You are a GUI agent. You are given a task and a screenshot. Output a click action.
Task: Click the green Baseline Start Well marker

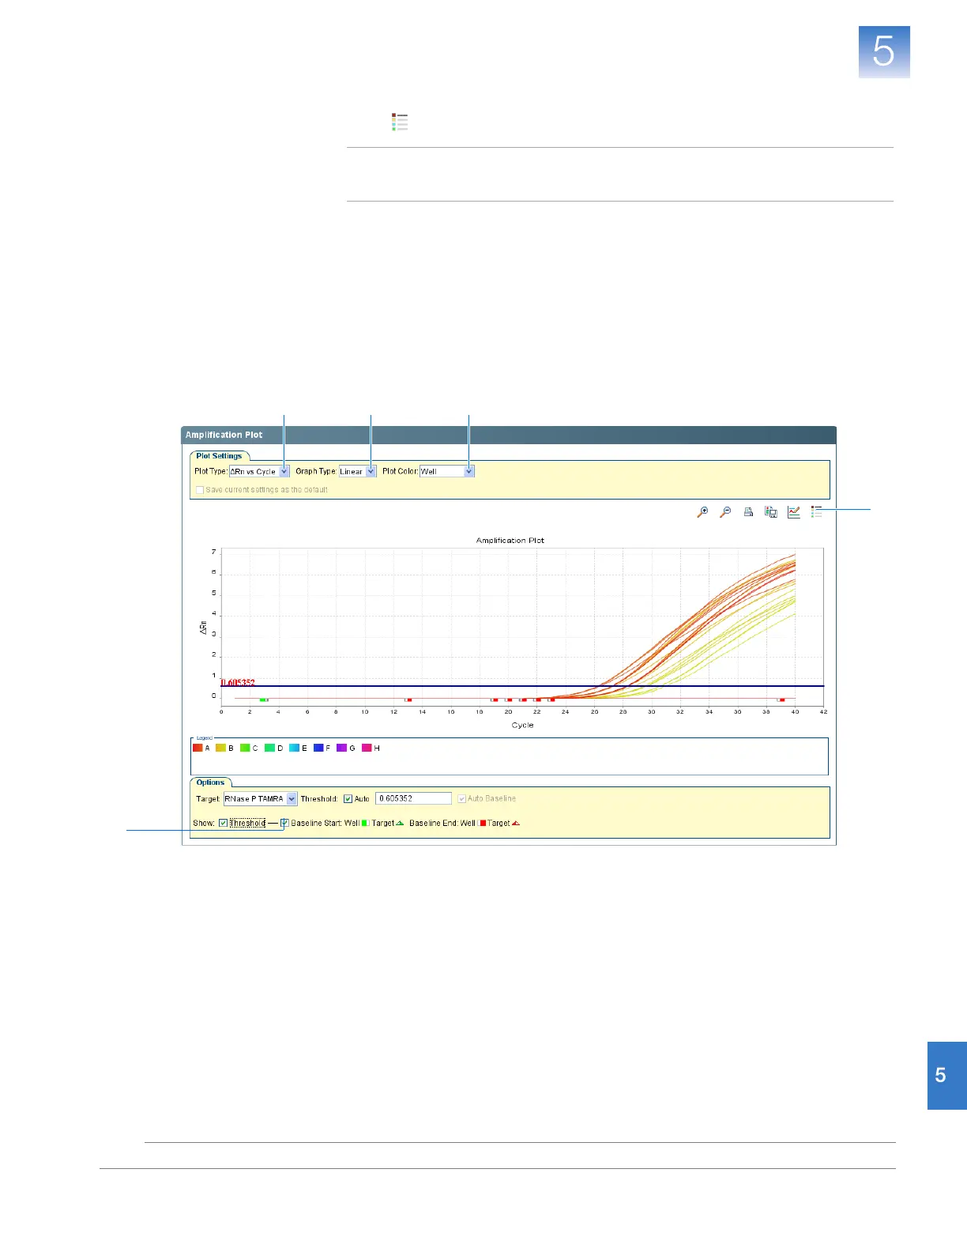pyautogui.click(x=365, y=823)
